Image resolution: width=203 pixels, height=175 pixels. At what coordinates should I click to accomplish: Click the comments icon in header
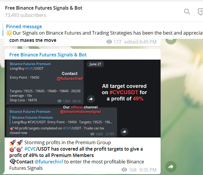[200, 12]
